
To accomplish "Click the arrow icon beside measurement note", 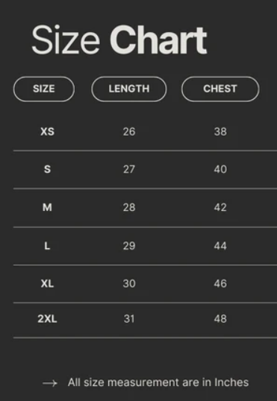I will tap(50, 383).
